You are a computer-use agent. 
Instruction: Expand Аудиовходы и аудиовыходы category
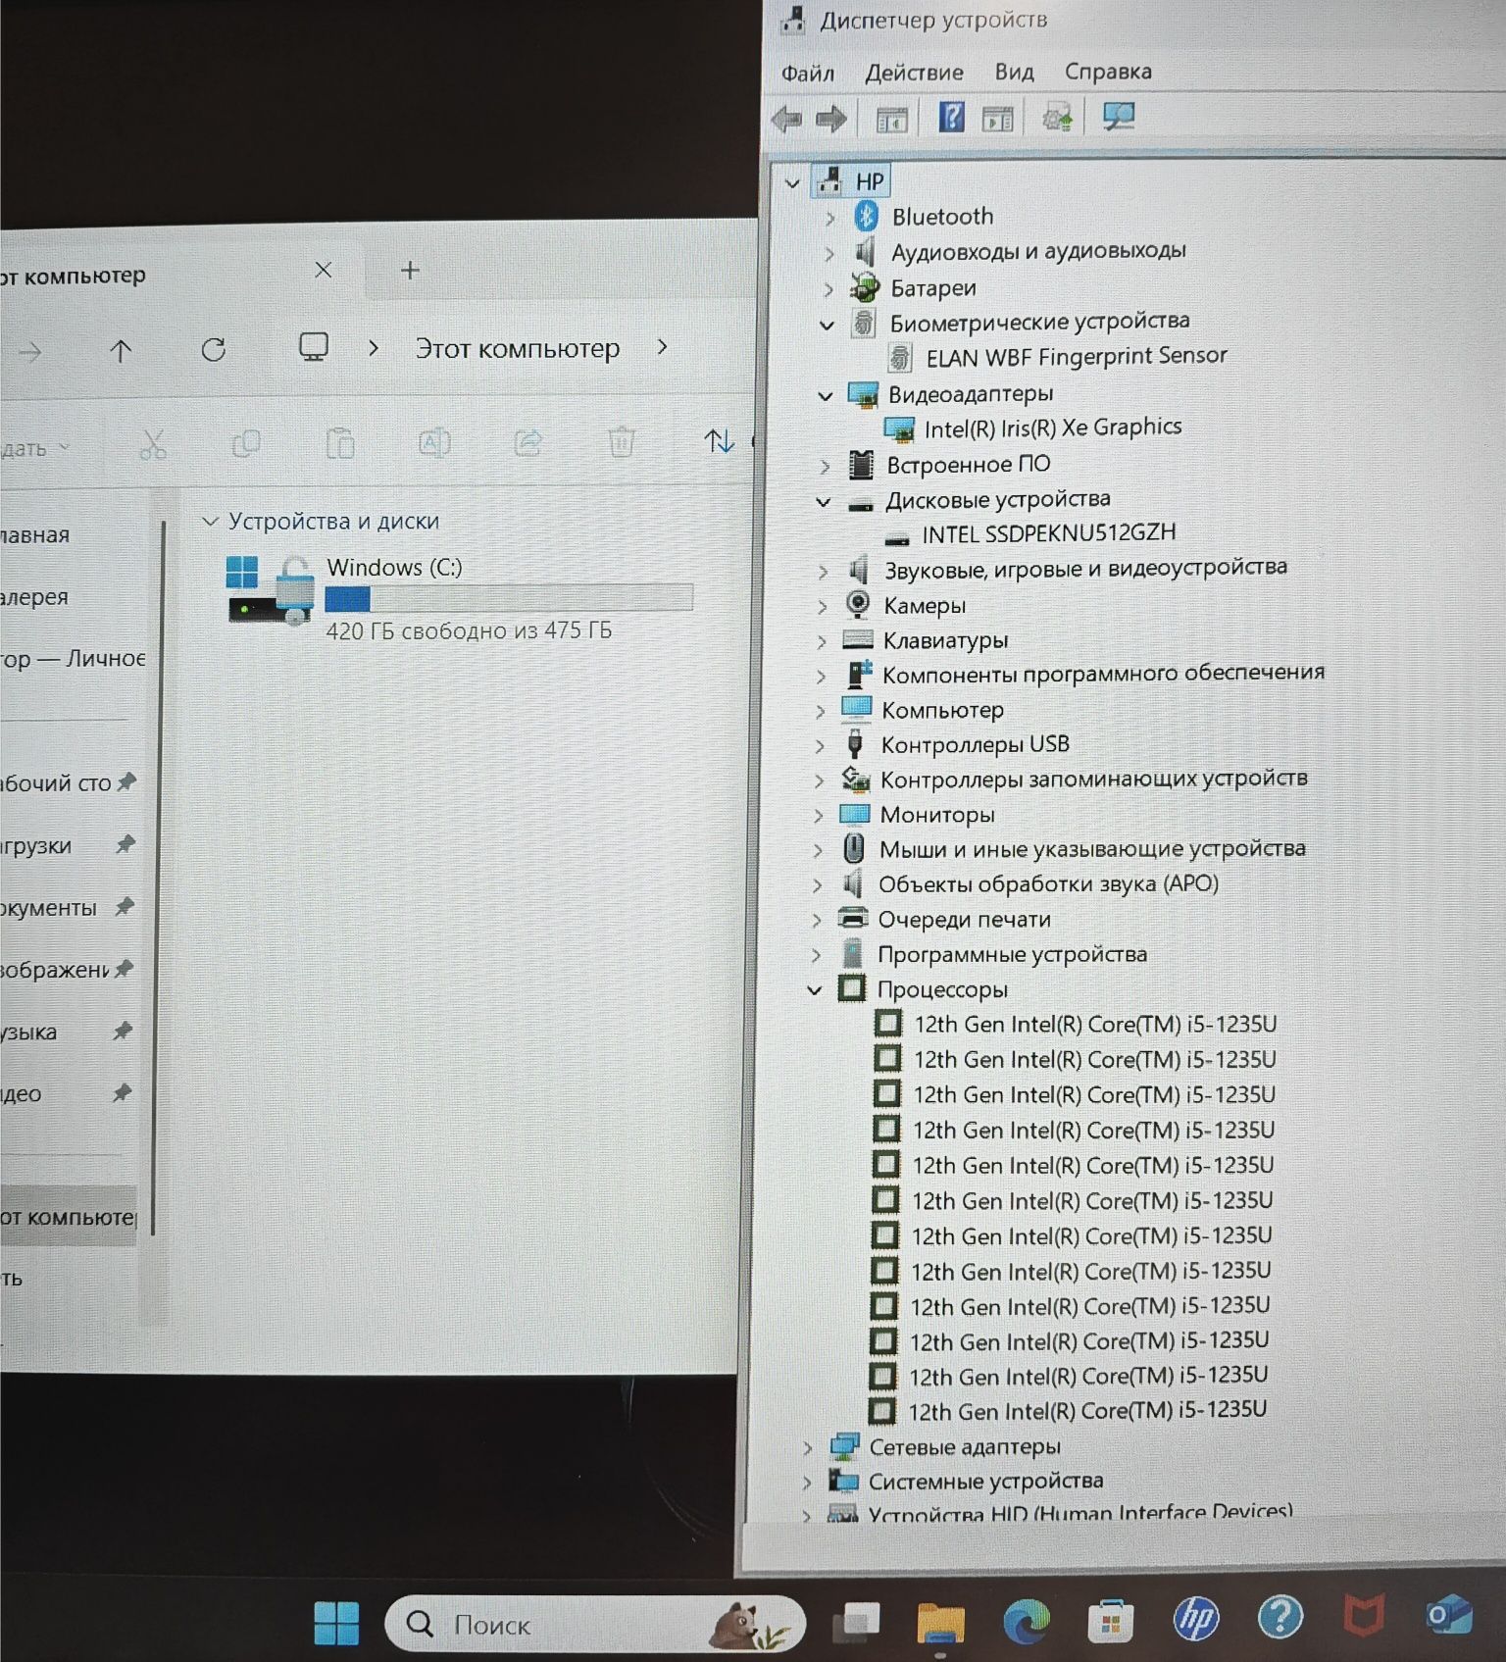[x=829, y=254]
